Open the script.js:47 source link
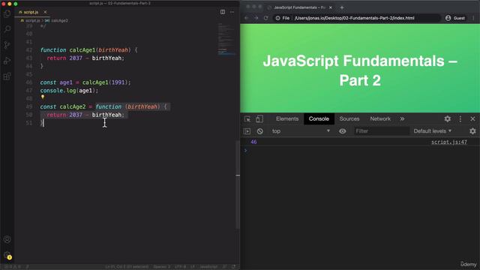This screenshot has height=270, width=480. (449, 142)
